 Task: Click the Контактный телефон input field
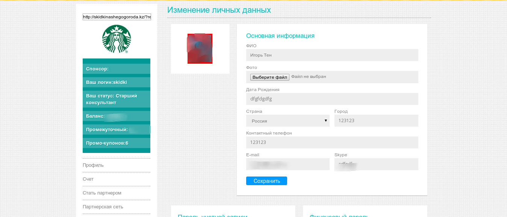click(x=332, y=142)
